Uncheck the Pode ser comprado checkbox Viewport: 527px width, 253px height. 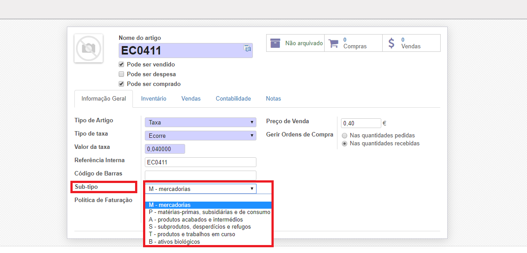pyautogui.click(x=121, y=84)
